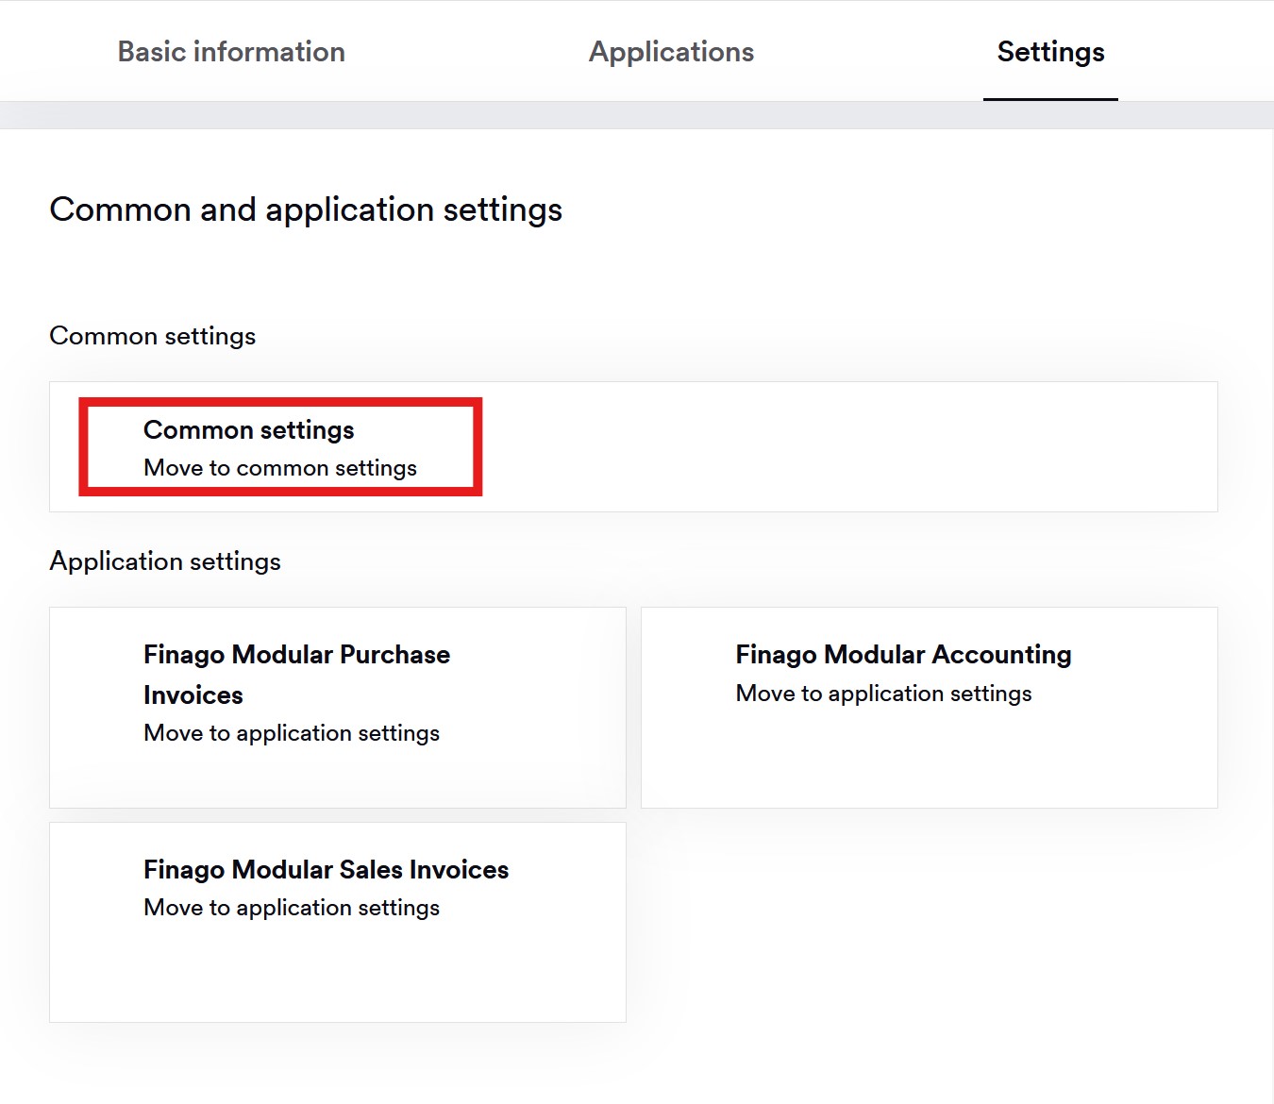Click the 'Application settings' section heading

click(165, 561)
